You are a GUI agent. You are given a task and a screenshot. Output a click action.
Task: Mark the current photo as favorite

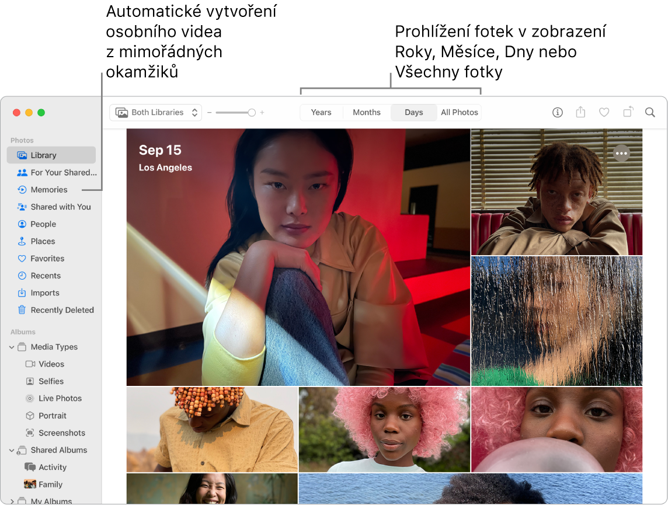click(604, 112)
